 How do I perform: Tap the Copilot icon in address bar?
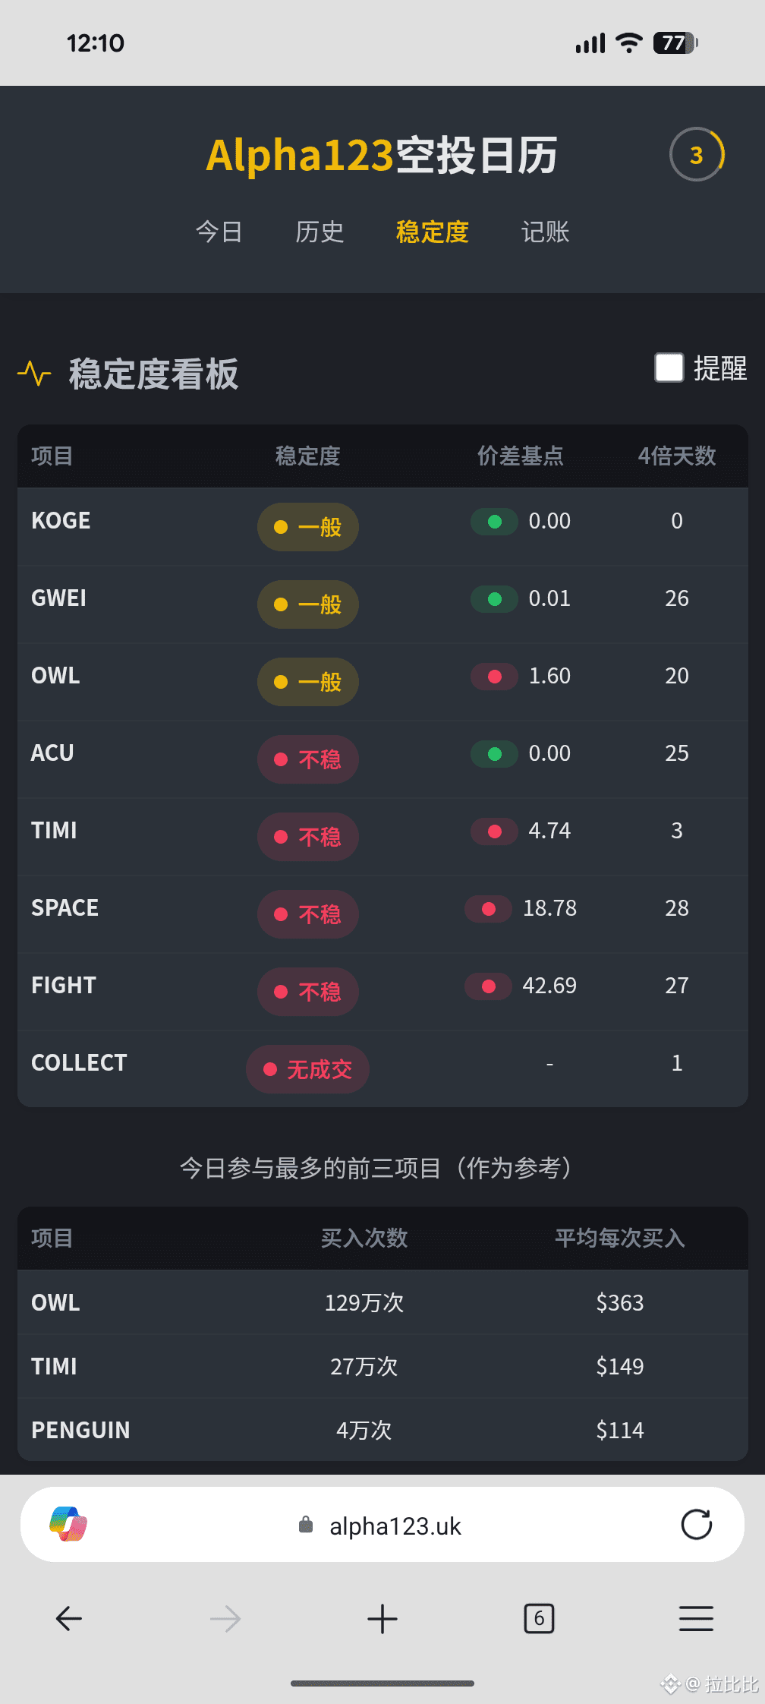68,1524
